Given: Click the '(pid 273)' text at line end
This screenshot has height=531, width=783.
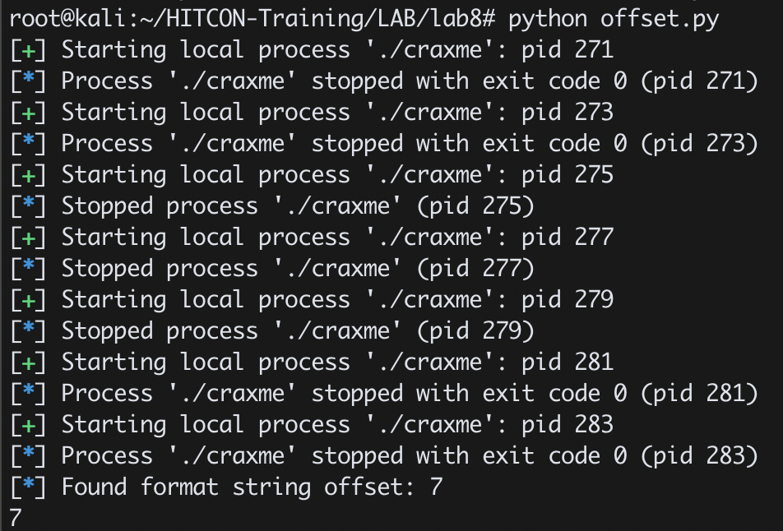Looking at the screenshot, I should point(700,144).
